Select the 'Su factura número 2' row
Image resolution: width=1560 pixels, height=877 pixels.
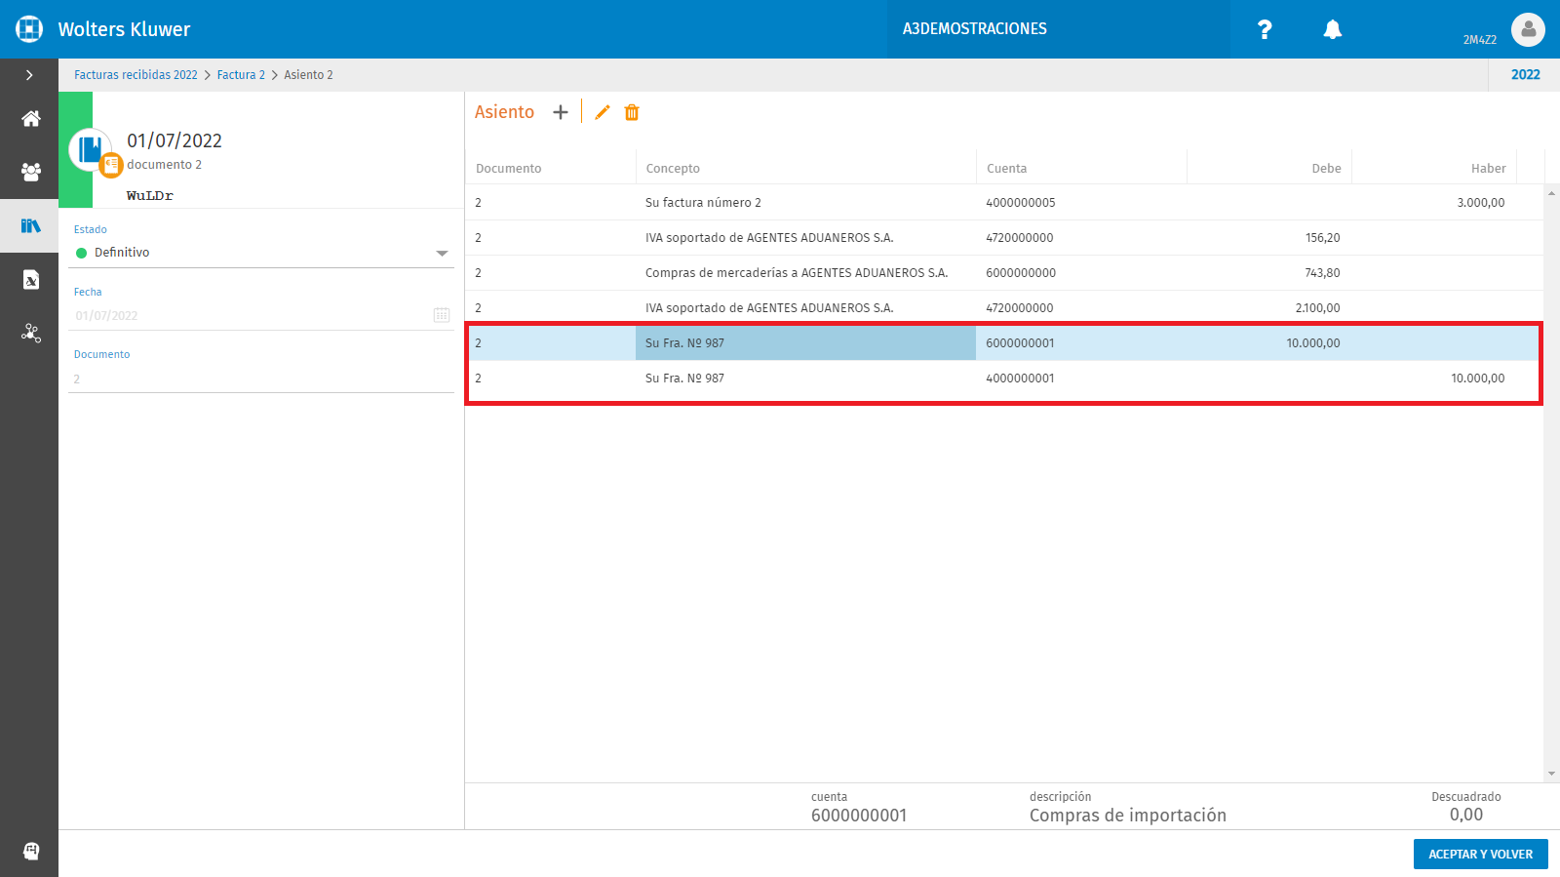click(1004, 203)
